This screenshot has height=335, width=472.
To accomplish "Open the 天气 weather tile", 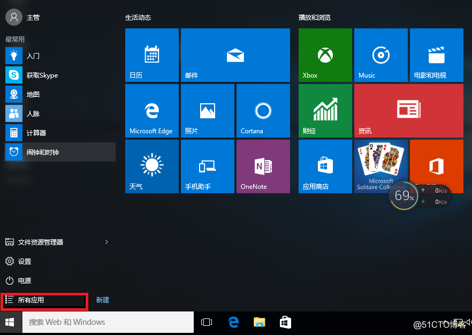I will click(152, 166).
